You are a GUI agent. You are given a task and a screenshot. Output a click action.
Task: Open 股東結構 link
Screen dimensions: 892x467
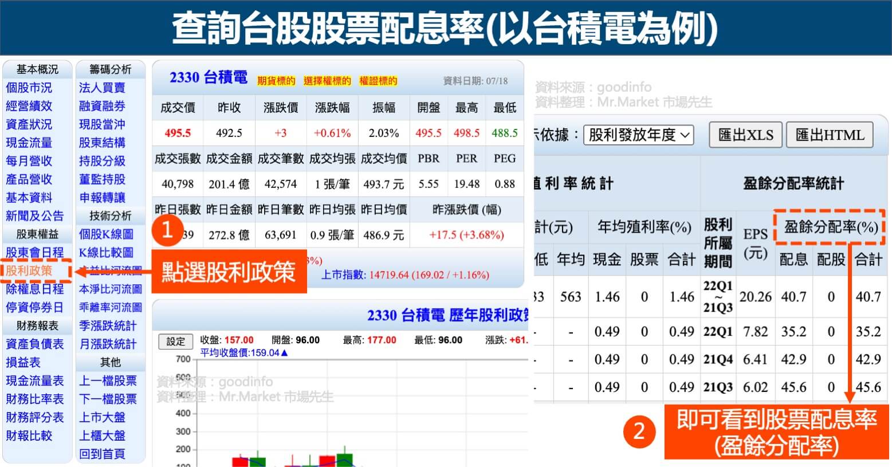[102, 143]
